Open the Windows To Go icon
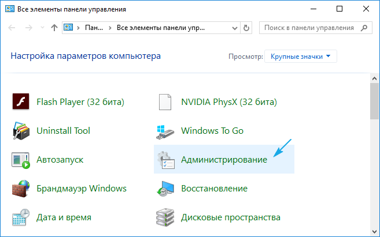The height and width of the screenshot is (237, 380). [165, 131]
